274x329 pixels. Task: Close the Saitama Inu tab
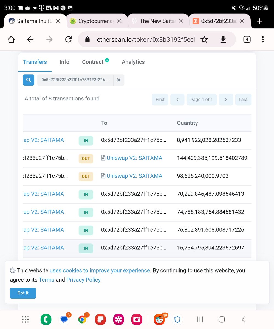coord(58,21)
